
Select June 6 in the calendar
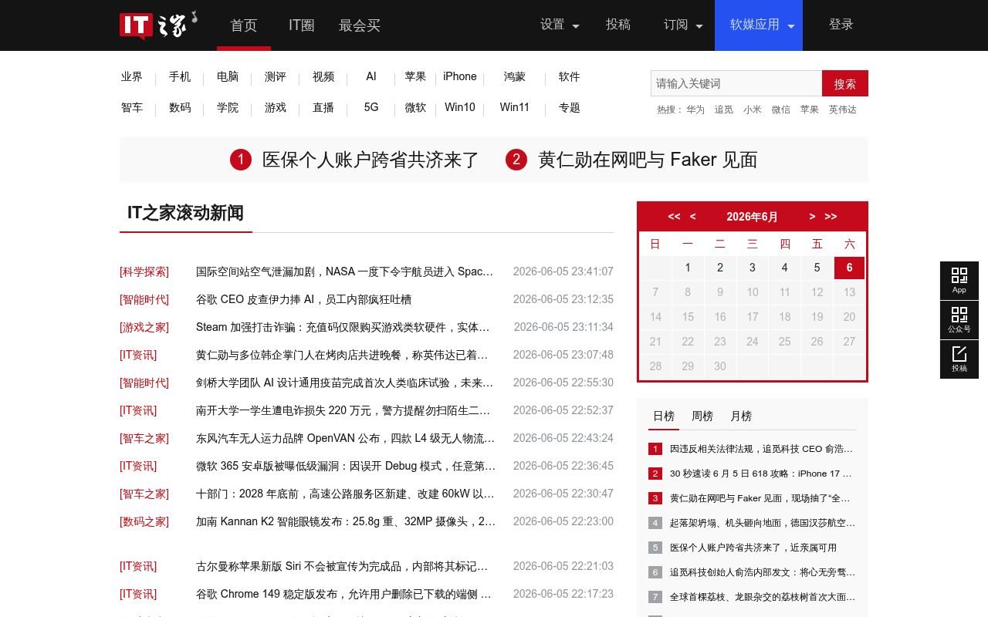[x=849, y=268]
